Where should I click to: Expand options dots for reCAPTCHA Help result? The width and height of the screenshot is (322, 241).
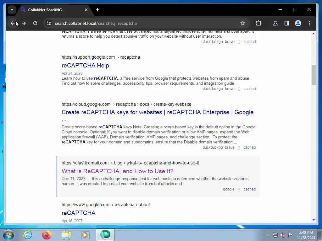coord(239,89)
